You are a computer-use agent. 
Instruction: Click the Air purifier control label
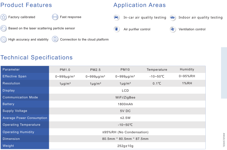(137, 29)
